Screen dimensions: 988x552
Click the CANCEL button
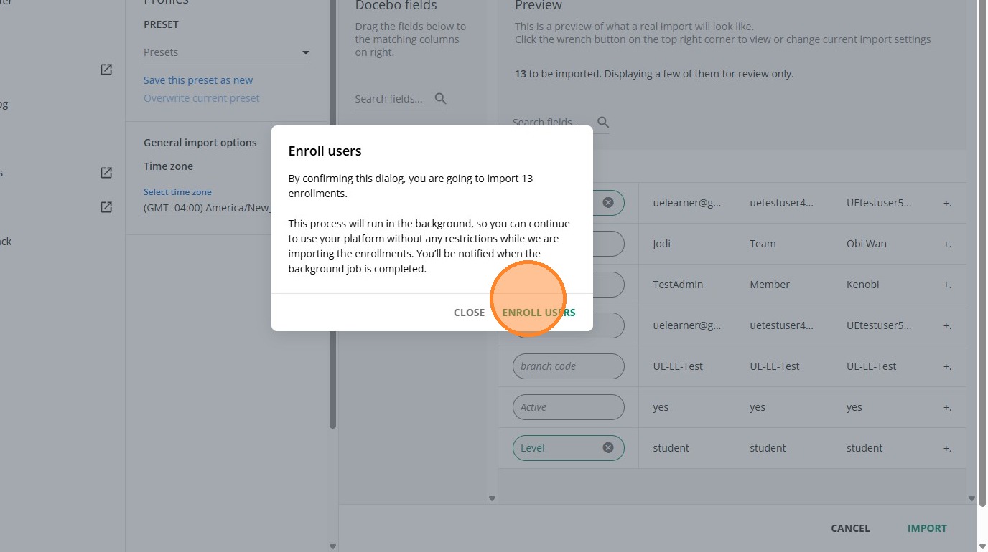tap(850, 528)
